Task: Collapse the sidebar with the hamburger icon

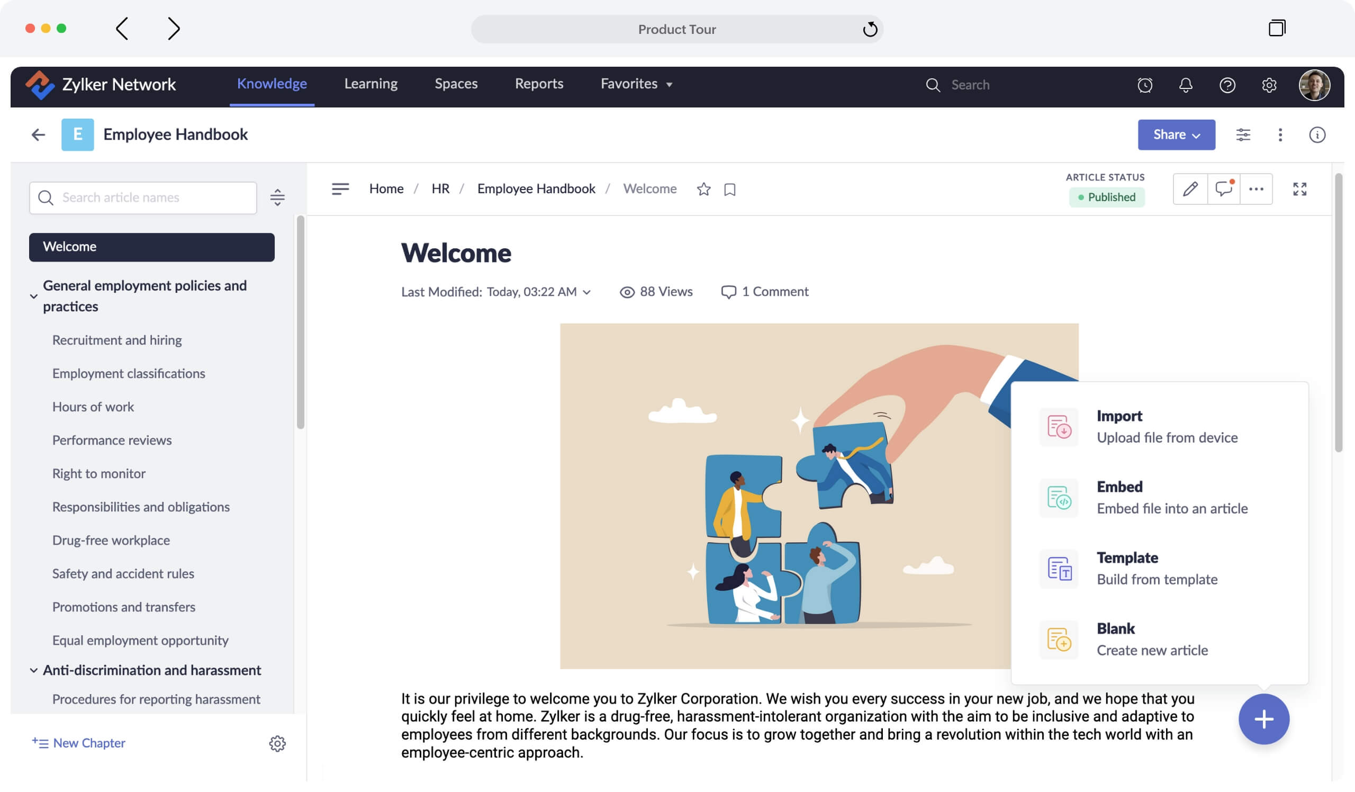Action: click(340, 188)
